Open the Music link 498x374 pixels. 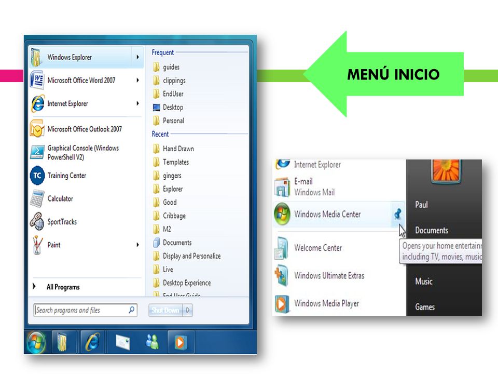click(424, 282)
